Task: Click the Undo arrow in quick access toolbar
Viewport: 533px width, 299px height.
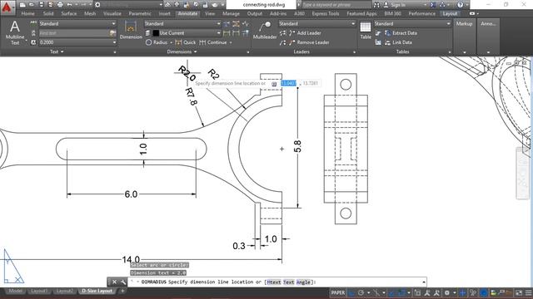Action: pos(69,4)
